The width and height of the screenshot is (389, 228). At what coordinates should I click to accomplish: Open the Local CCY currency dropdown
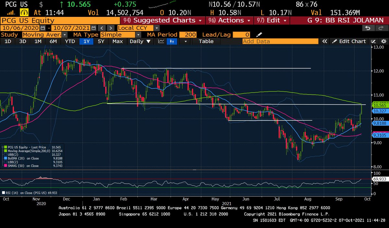tap(157, 28)
